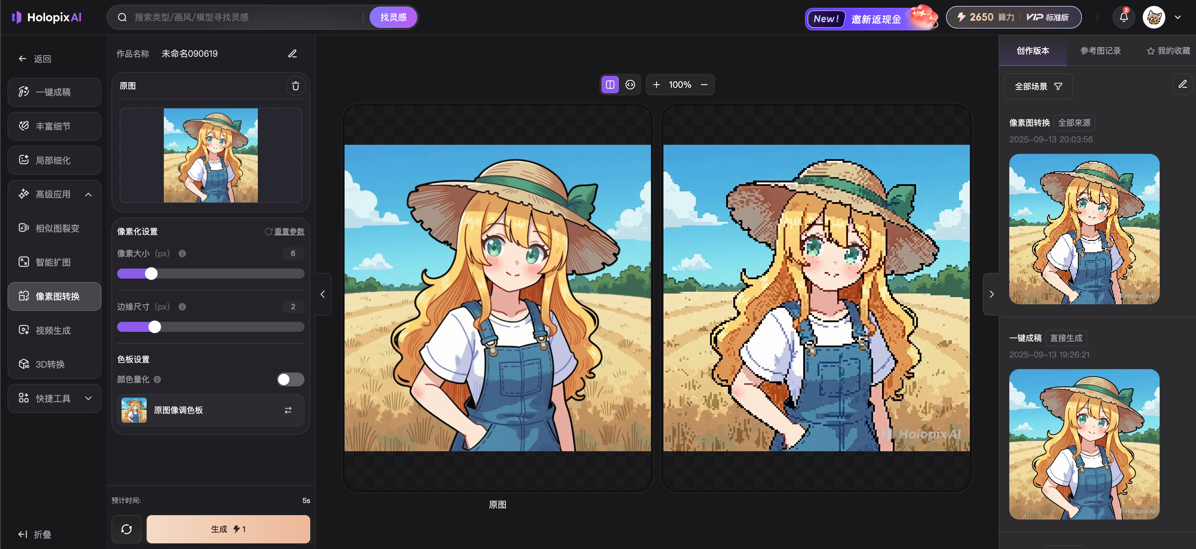Click edit pencil icon in versions panel

1182,85
